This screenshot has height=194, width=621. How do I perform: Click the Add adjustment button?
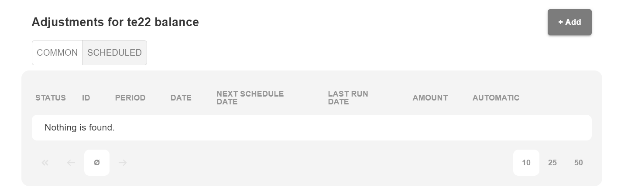coord(569,22)
